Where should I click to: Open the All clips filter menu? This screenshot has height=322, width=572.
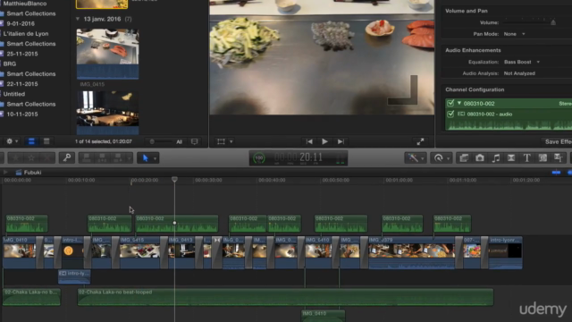[x=179, y=141]
